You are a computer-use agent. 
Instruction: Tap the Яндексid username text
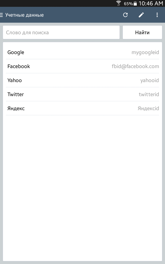148,108
